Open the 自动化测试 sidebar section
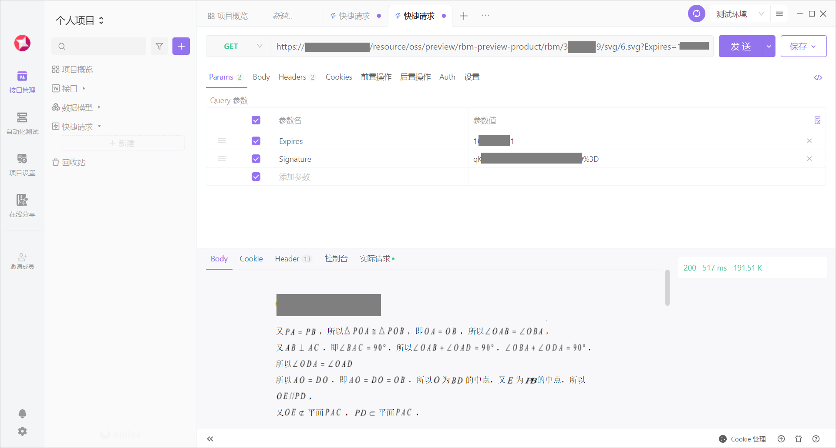The width and height of the screenshot is (836, 448). pyautogui.click(x=22, y=123)
